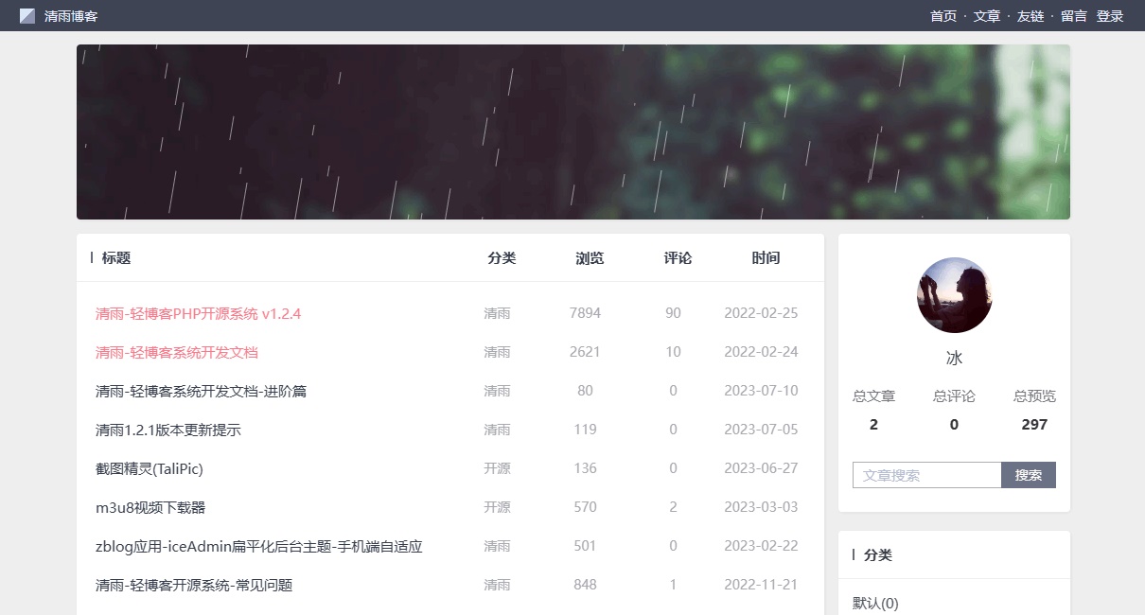The height and width of the screenshot is (615, 1145).
Task: Open the 文章 navigation menu item
Action: pos(986,16)
